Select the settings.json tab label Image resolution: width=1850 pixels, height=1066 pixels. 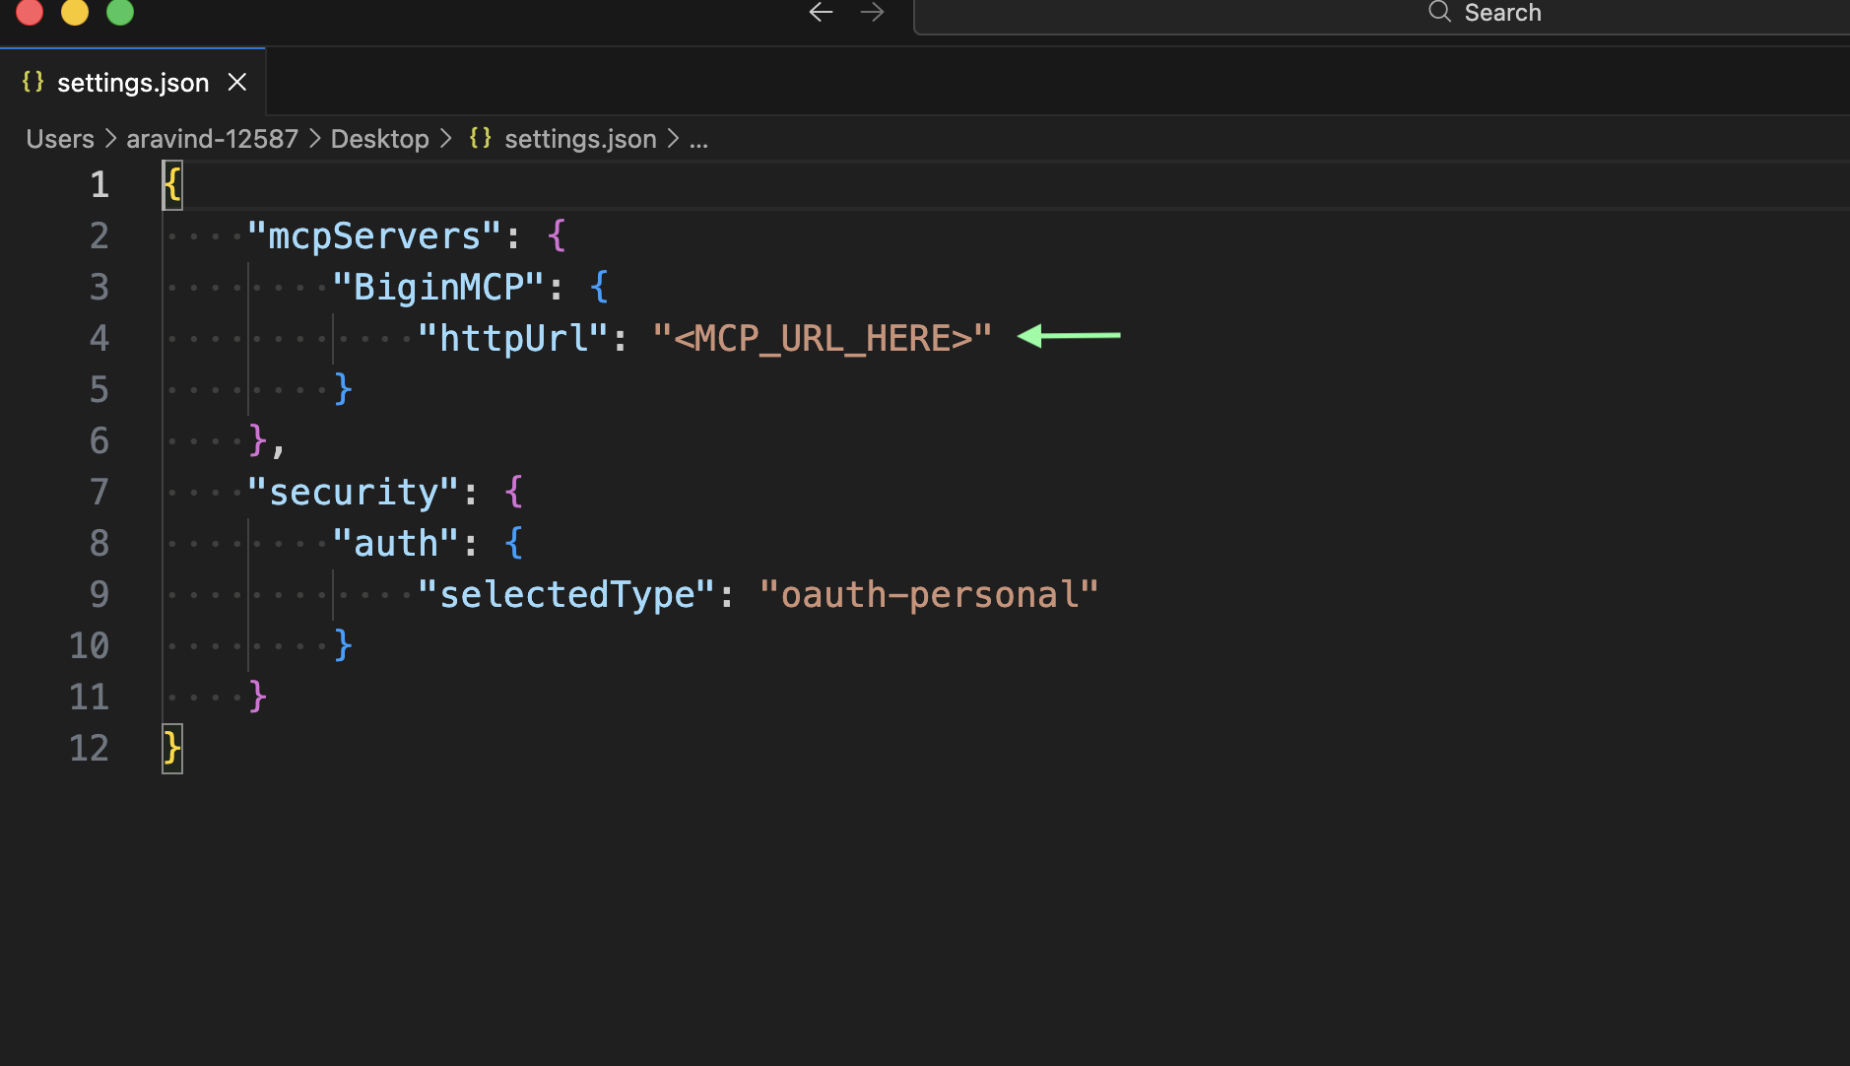tap(133, 83)
